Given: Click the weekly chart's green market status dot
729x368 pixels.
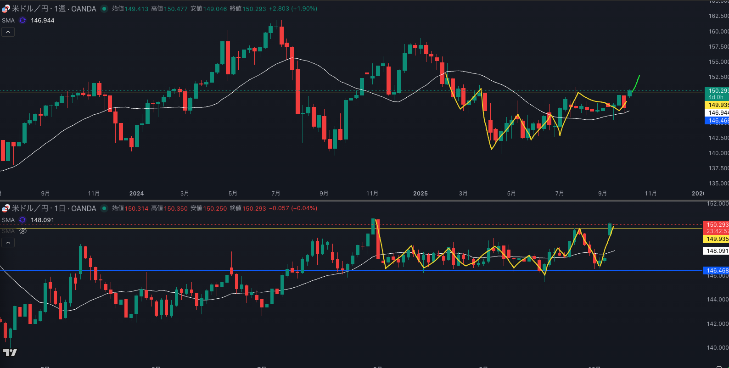Looking at the screenshot, I should coord(104,9).
